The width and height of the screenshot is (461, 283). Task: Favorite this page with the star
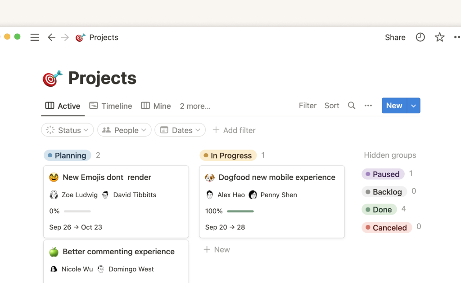pos(439,37)
